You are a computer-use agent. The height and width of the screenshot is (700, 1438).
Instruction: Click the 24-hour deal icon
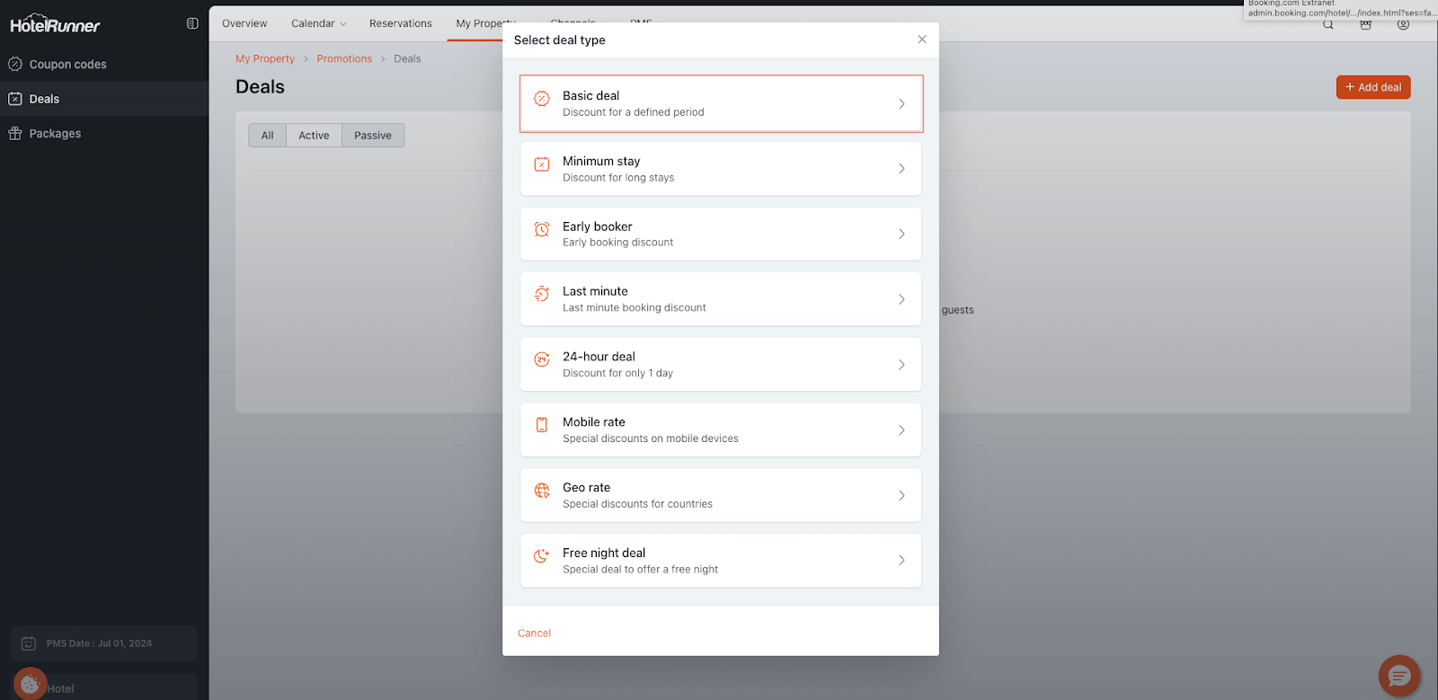[x=542, y=360]
